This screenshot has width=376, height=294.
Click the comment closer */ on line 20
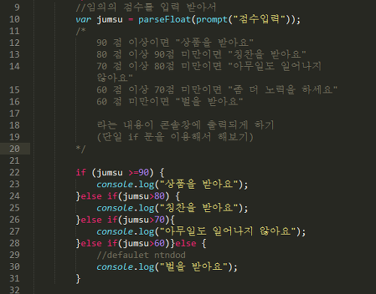(x=80, y=149)
